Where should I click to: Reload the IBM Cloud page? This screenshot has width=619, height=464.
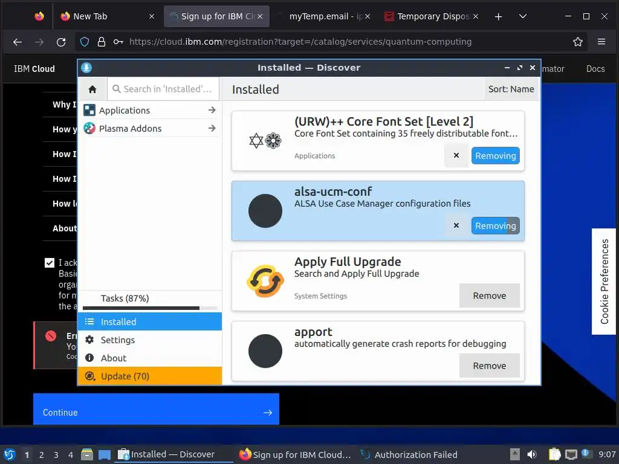(x=61, y=42)
